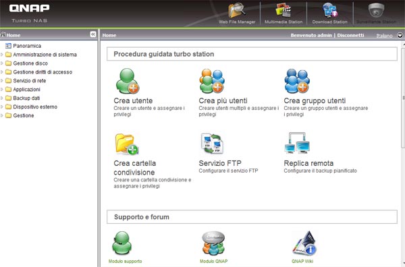This screenshot has width=405, height=267.
Task: Select Gestione tree item
Action: [x=24, y=115]
